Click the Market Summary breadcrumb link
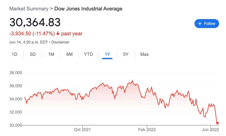Image resolution: width=226 pixels, height=136 pixels. click(x=29, y=9)
